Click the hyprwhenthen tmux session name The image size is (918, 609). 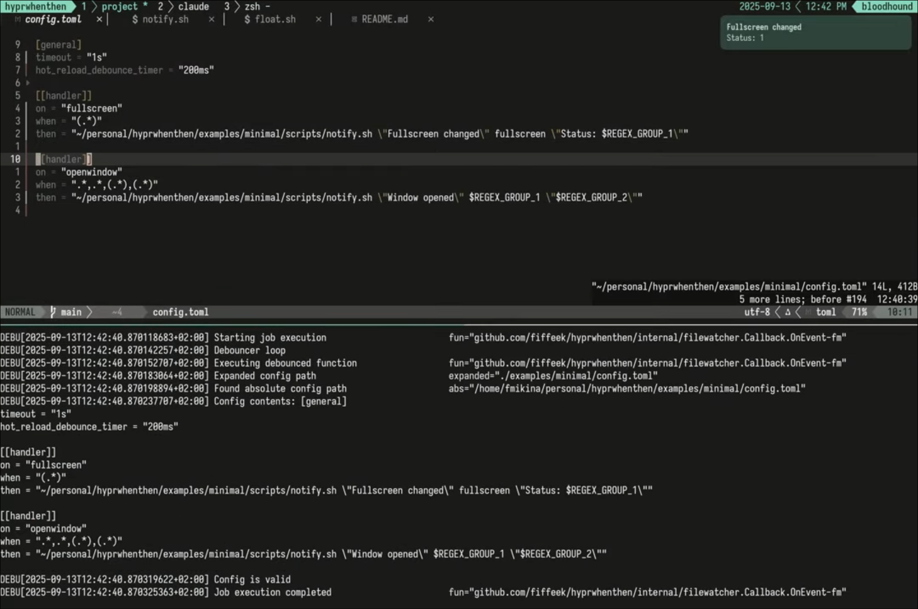[35, 7]
